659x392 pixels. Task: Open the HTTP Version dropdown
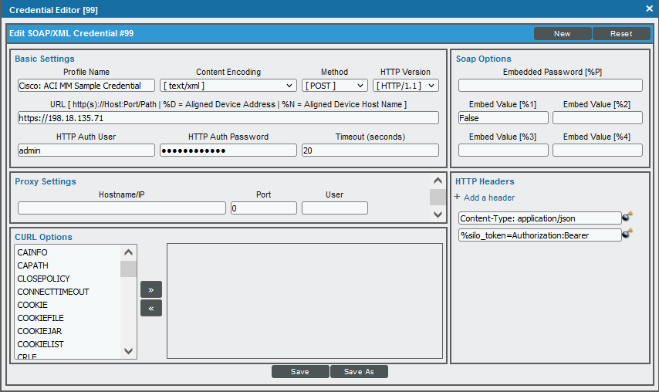click(x=406, y=86)
